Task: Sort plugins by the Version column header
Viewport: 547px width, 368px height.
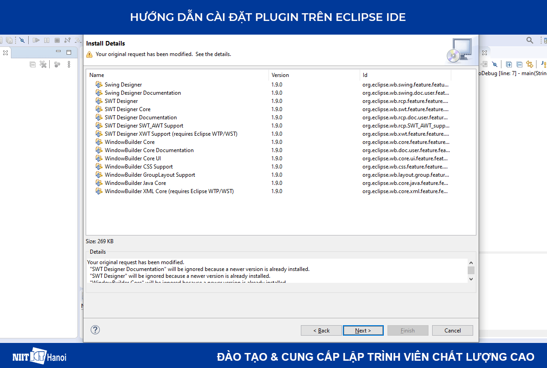Action: pyautogui.click(x=280, y=75)
